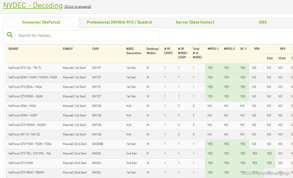
Task: Click GM107 chip in GTX 745 row
Action: click(96, 68)
